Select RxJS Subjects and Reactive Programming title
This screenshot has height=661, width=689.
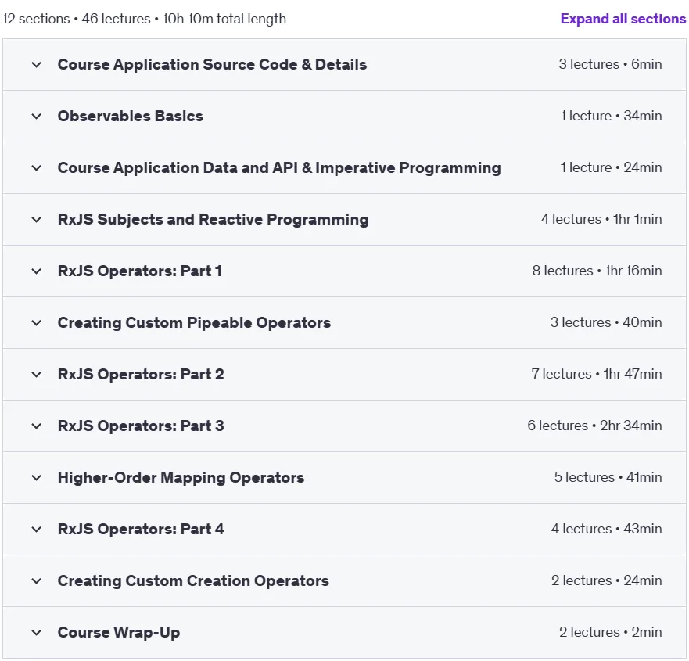pos(214,219)
